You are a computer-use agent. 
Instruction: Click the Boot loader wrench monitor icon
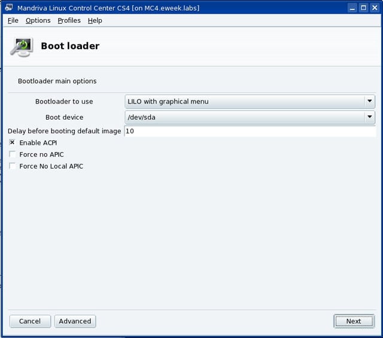click(x=22, y=47)
